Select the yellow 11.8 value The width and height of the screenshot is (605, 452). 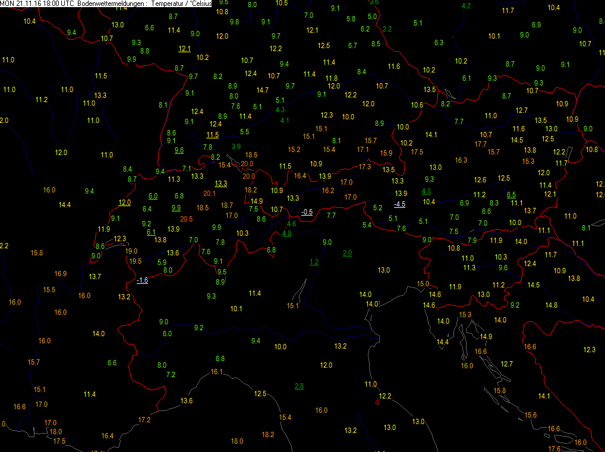coord(332,78)
